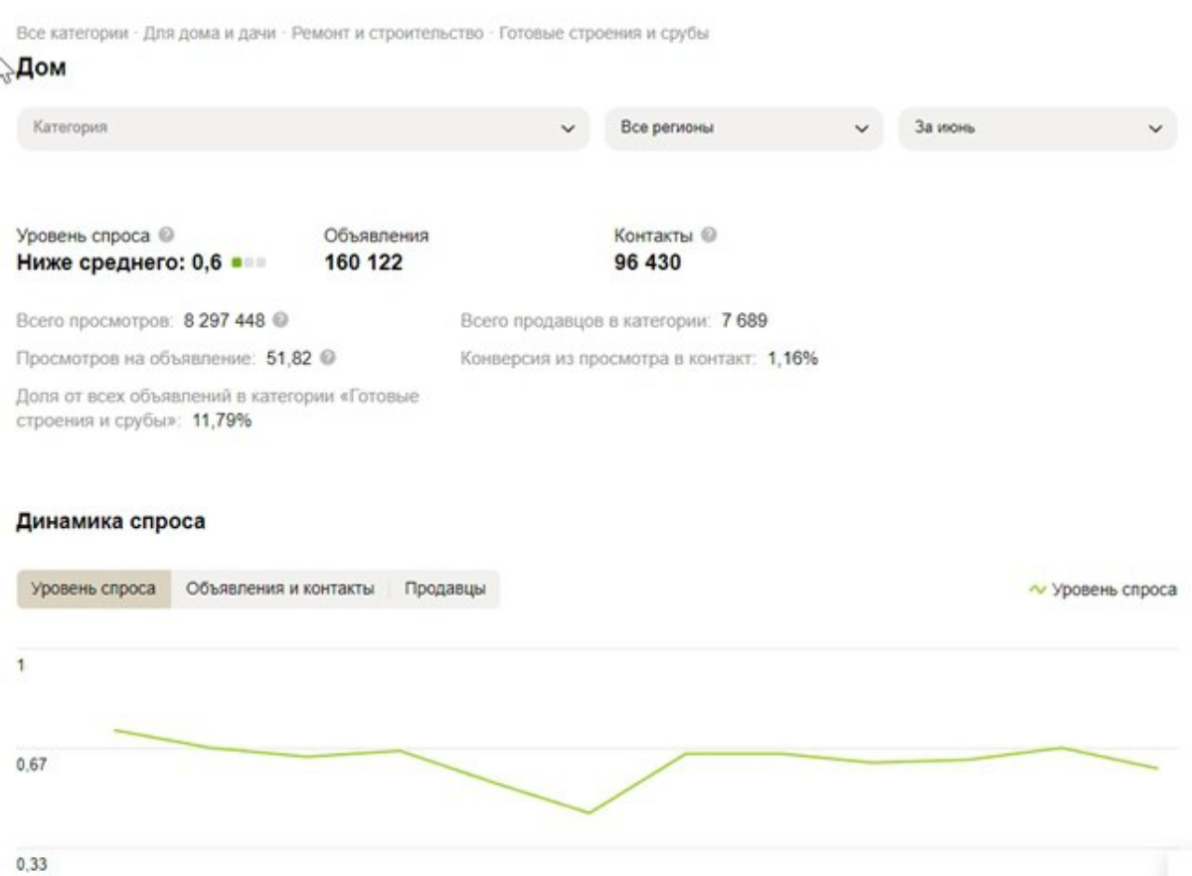1192x876 pixels.
Task: Go to Готовые строения и срубы breadcrumb
Action: pyautogui.click(x=603, y=33)
